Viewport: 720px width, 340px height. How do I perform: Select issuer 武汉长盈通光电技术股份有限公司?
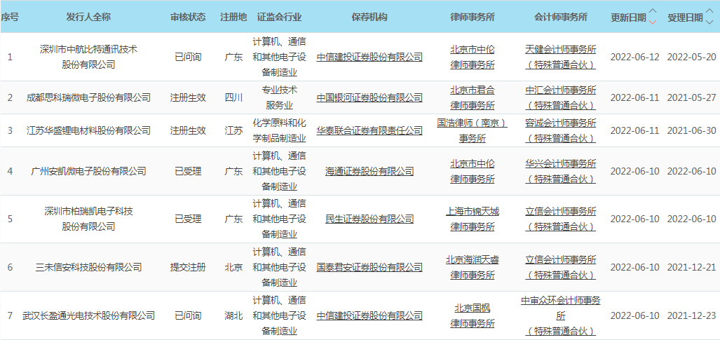[x=88, y=315]
